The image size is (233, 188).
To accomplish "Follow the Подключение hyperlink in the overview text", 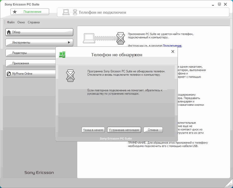I will pos(172,46).
